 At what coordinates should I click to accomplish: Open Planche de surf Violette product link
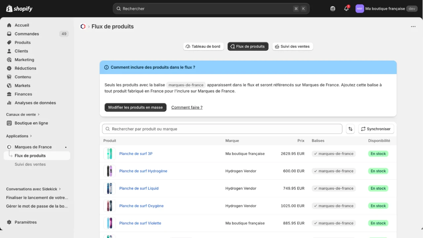pyautogui.click(x=140, y=223)
